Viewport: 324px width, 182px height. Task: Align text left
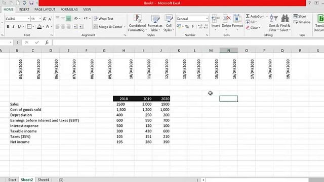pos(57,27)
